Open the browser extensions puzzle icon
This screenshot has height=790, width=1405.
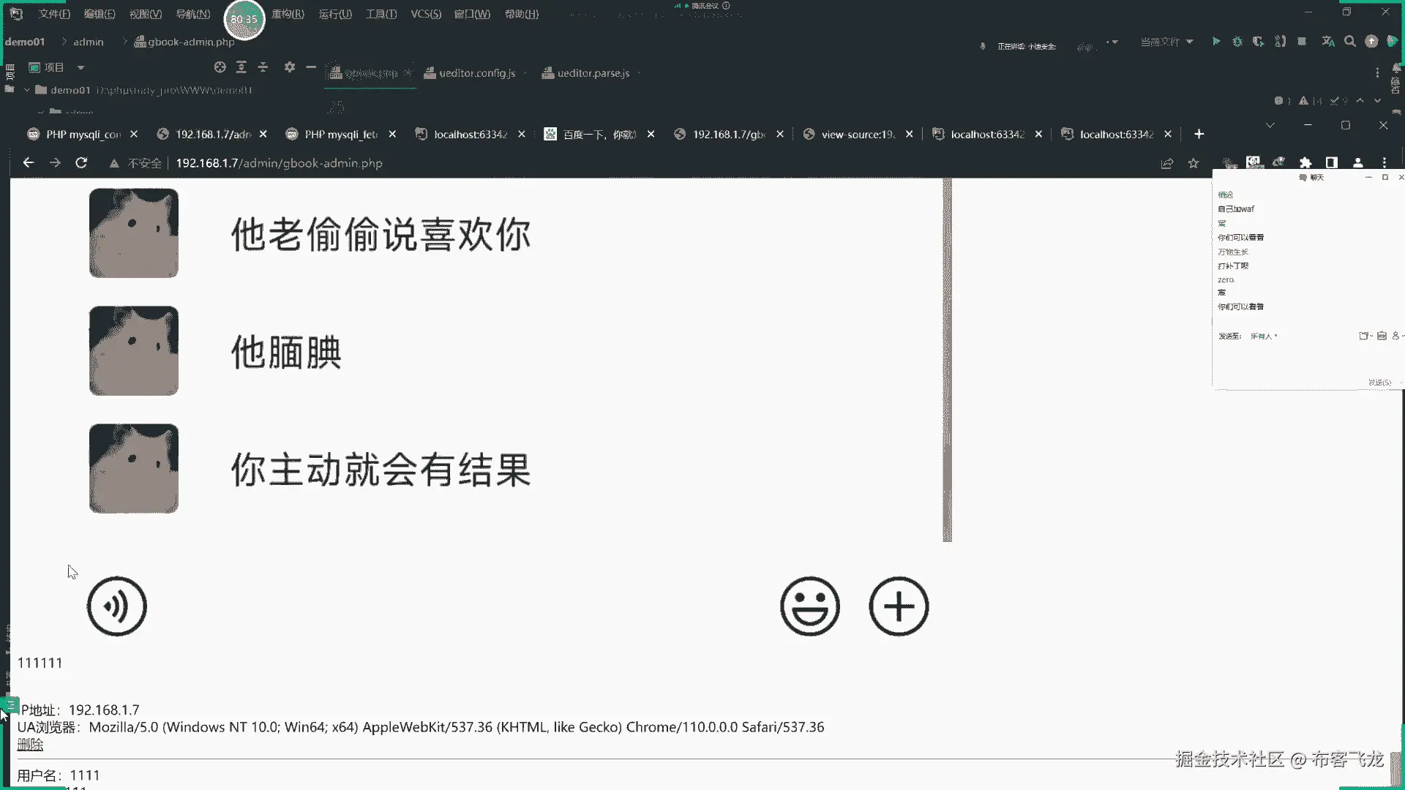[x=1305, y=162]
